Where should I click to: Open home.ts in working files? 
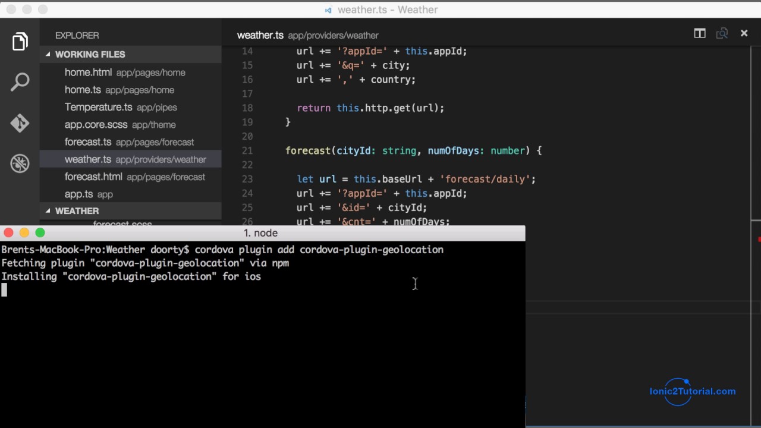tap(131, 90)
